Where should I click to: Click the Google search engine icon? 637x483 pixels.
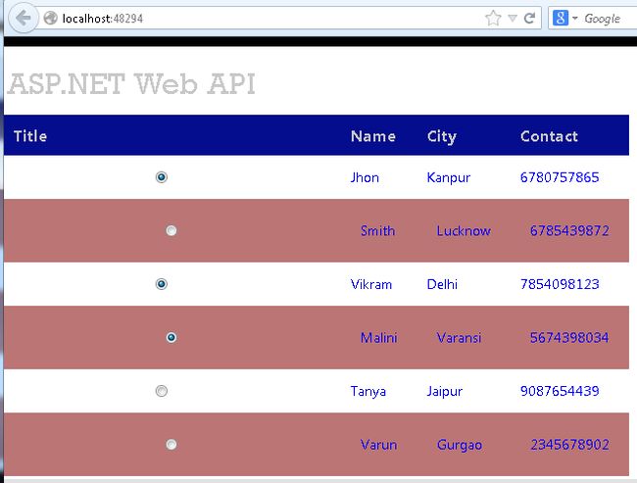[x=561, y=18]
